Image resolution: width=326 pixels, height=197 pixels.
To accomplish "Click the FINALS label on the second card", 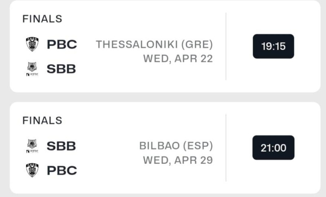I will click(x=42, y=120).
